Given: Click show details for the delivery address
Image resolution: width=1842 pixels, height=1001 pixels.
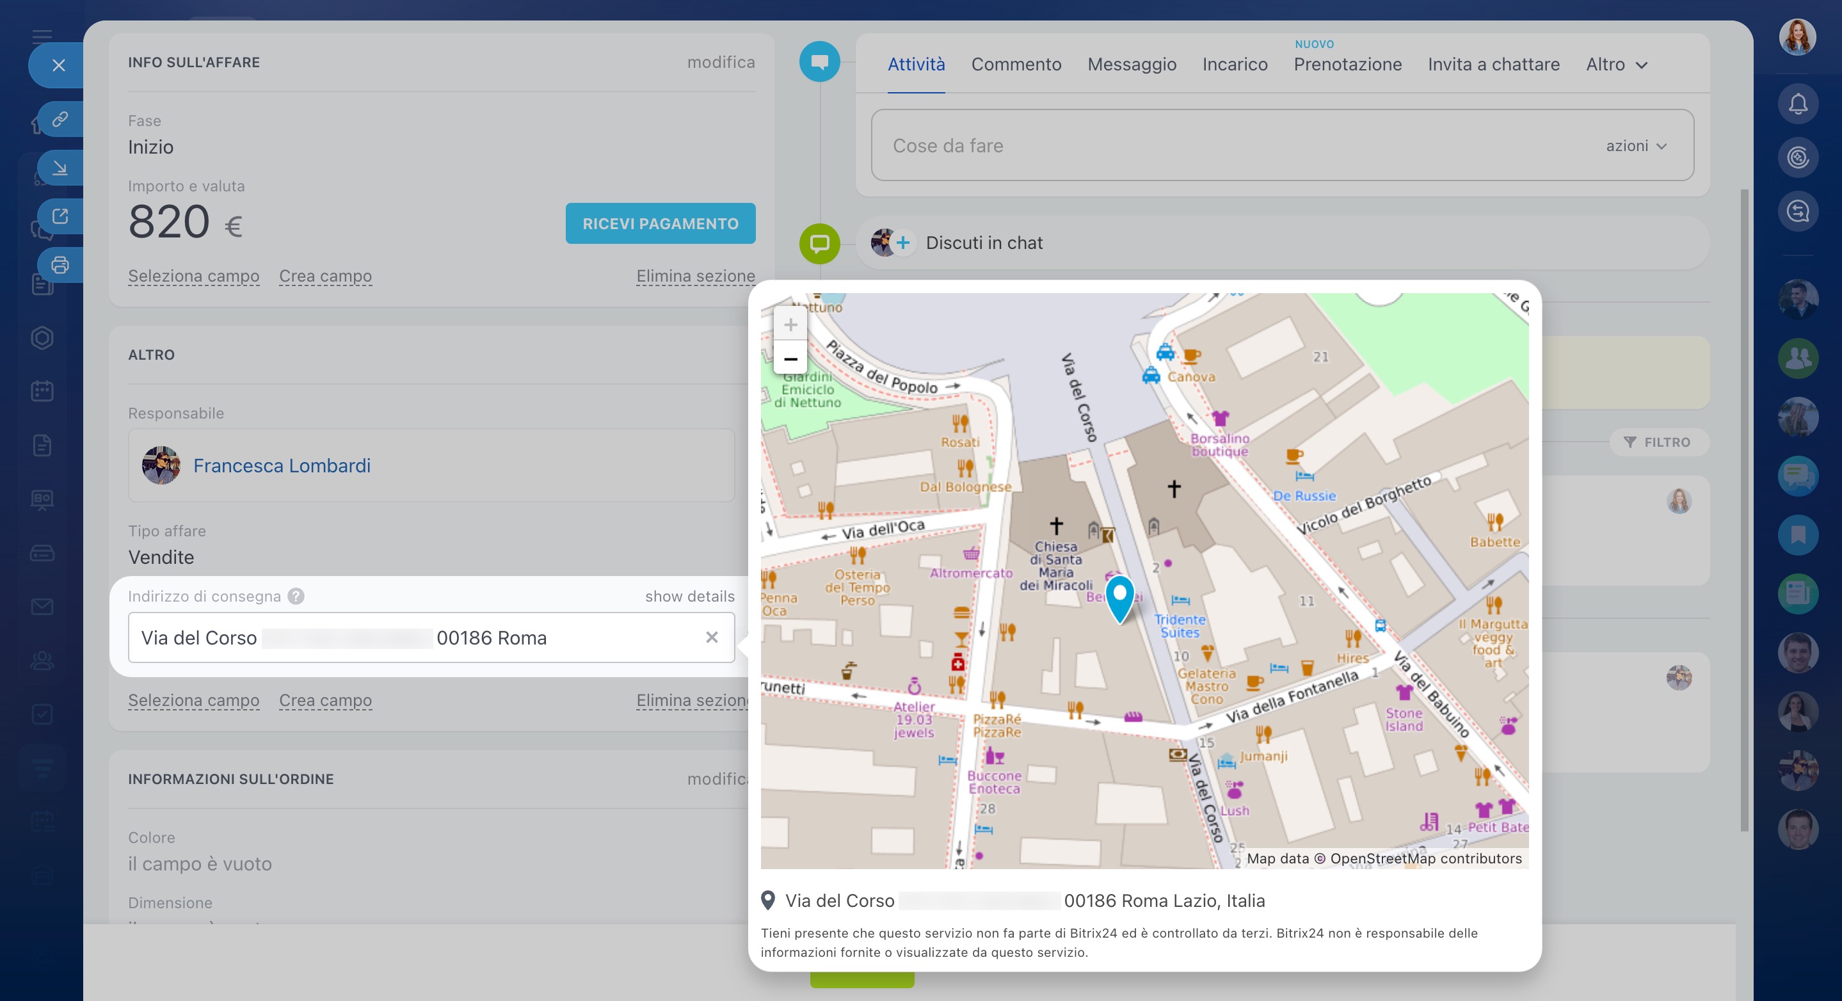Looking at the screenshot, I should pyautogui.click(x=689, y=597).
